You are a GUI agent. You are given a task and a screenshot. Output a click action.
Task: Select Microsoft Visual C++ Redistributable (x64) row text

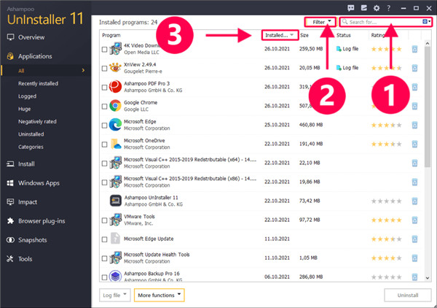(190, 160)
